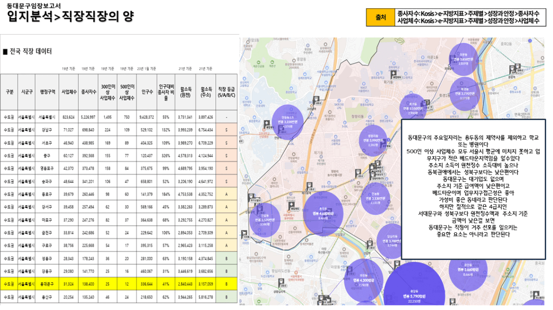Click the '시군구' column header
The width and height of the screenshot is (553, 310).
[26, 91]
